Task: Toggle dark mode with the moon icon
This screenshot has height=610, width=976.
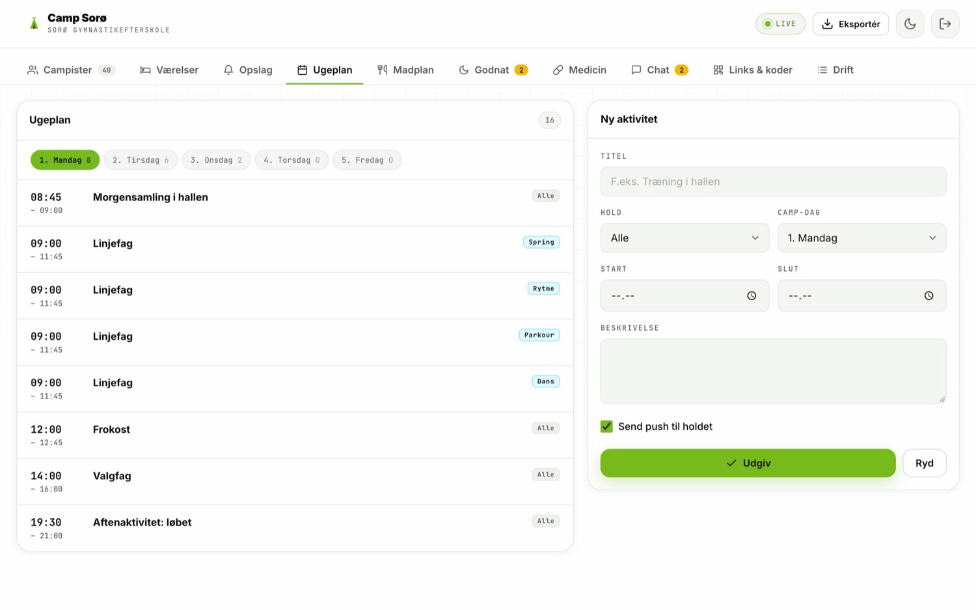Action: (910, 24)
